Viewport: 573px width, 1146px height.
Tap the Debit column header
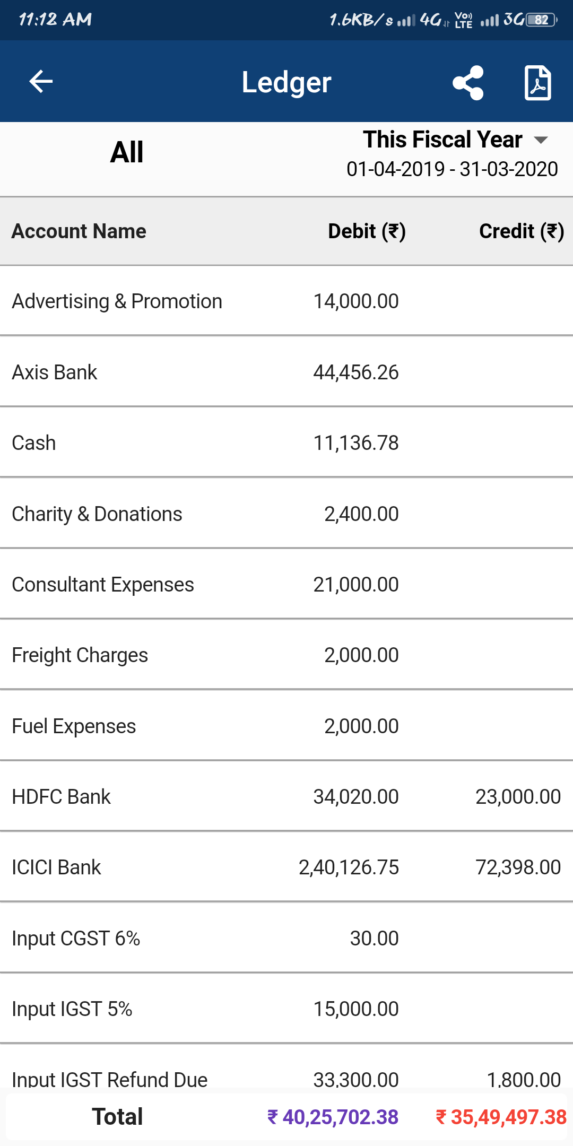coord(367,231)
